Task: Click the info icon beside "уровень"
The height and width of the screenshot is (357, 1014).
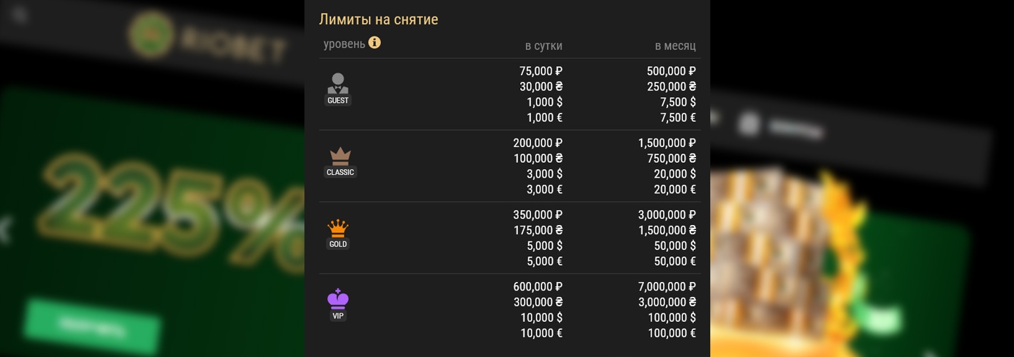Action: coord(374,43)
